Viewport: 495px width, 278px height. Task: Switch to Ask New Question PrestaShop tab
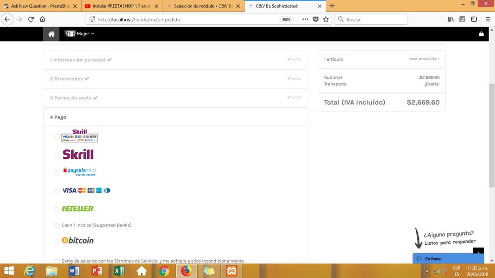(41, 6)
